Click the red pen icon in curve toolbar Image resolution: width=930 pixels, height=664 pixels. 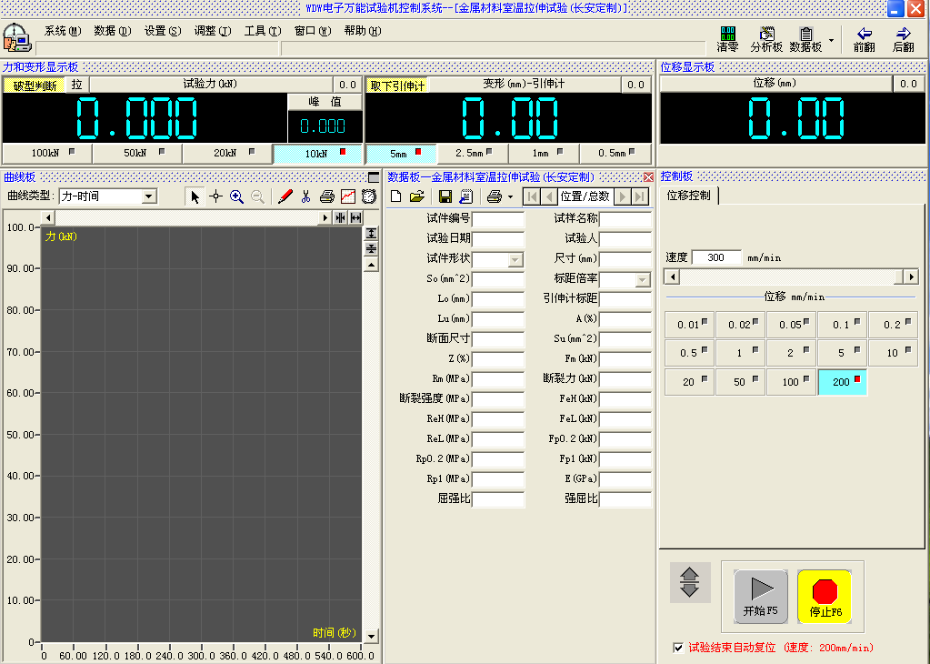285,196
